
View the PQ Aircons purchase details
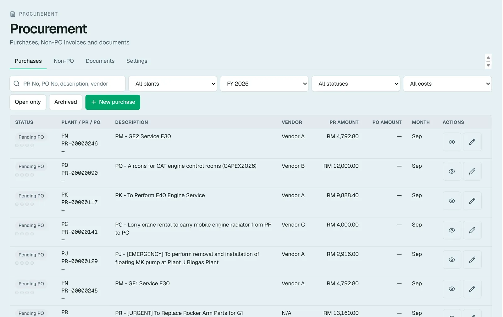[452, 172]
